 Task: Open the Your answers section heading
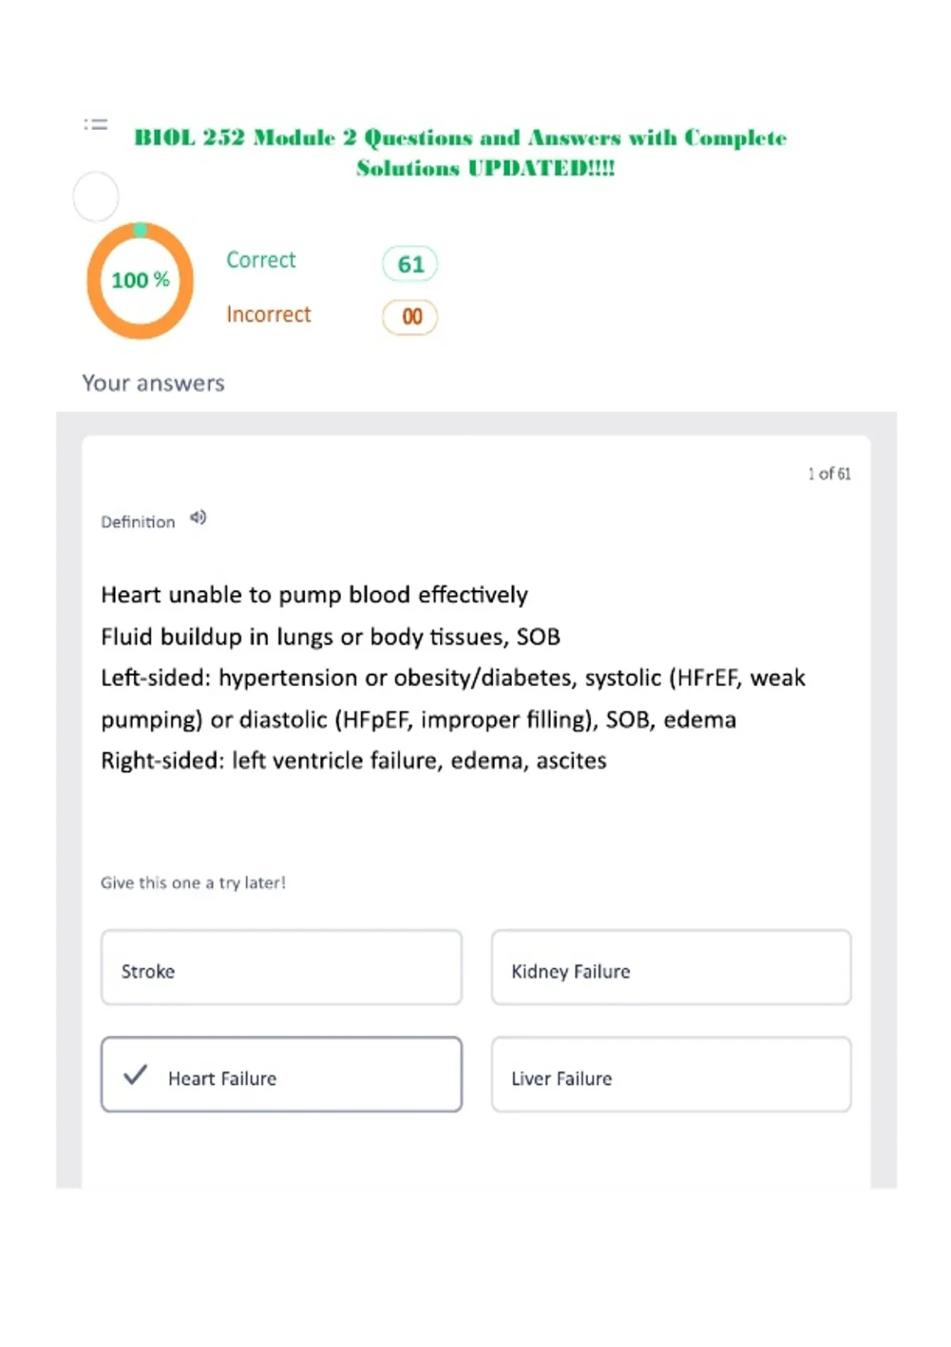point(154,383)
